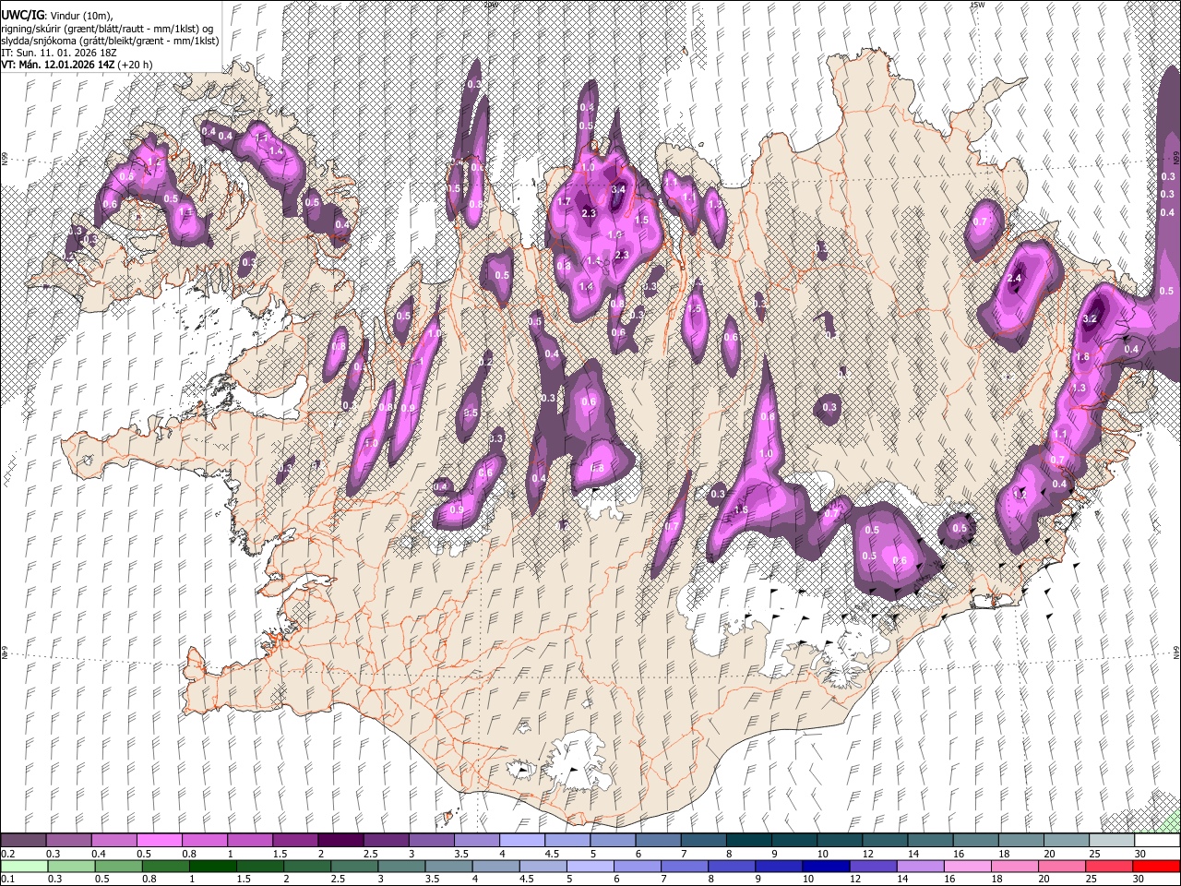Click the 2.4 snowfall value on the map
This screenshot has height=886, width=1181.
tap(1015, 279)
